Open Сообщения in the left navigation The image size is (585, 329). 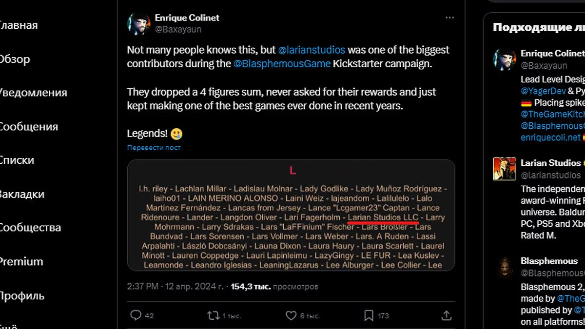(x=28, y=127)
